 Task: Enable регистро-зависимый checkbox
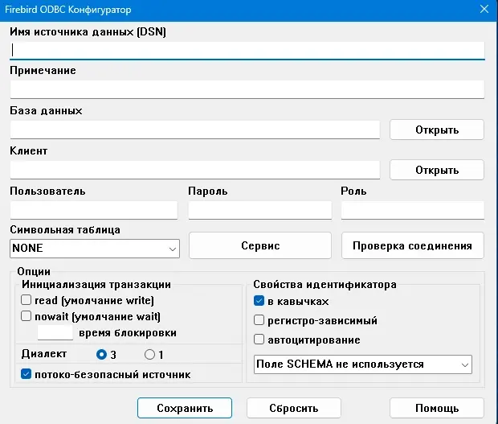[x=259, y=320]
